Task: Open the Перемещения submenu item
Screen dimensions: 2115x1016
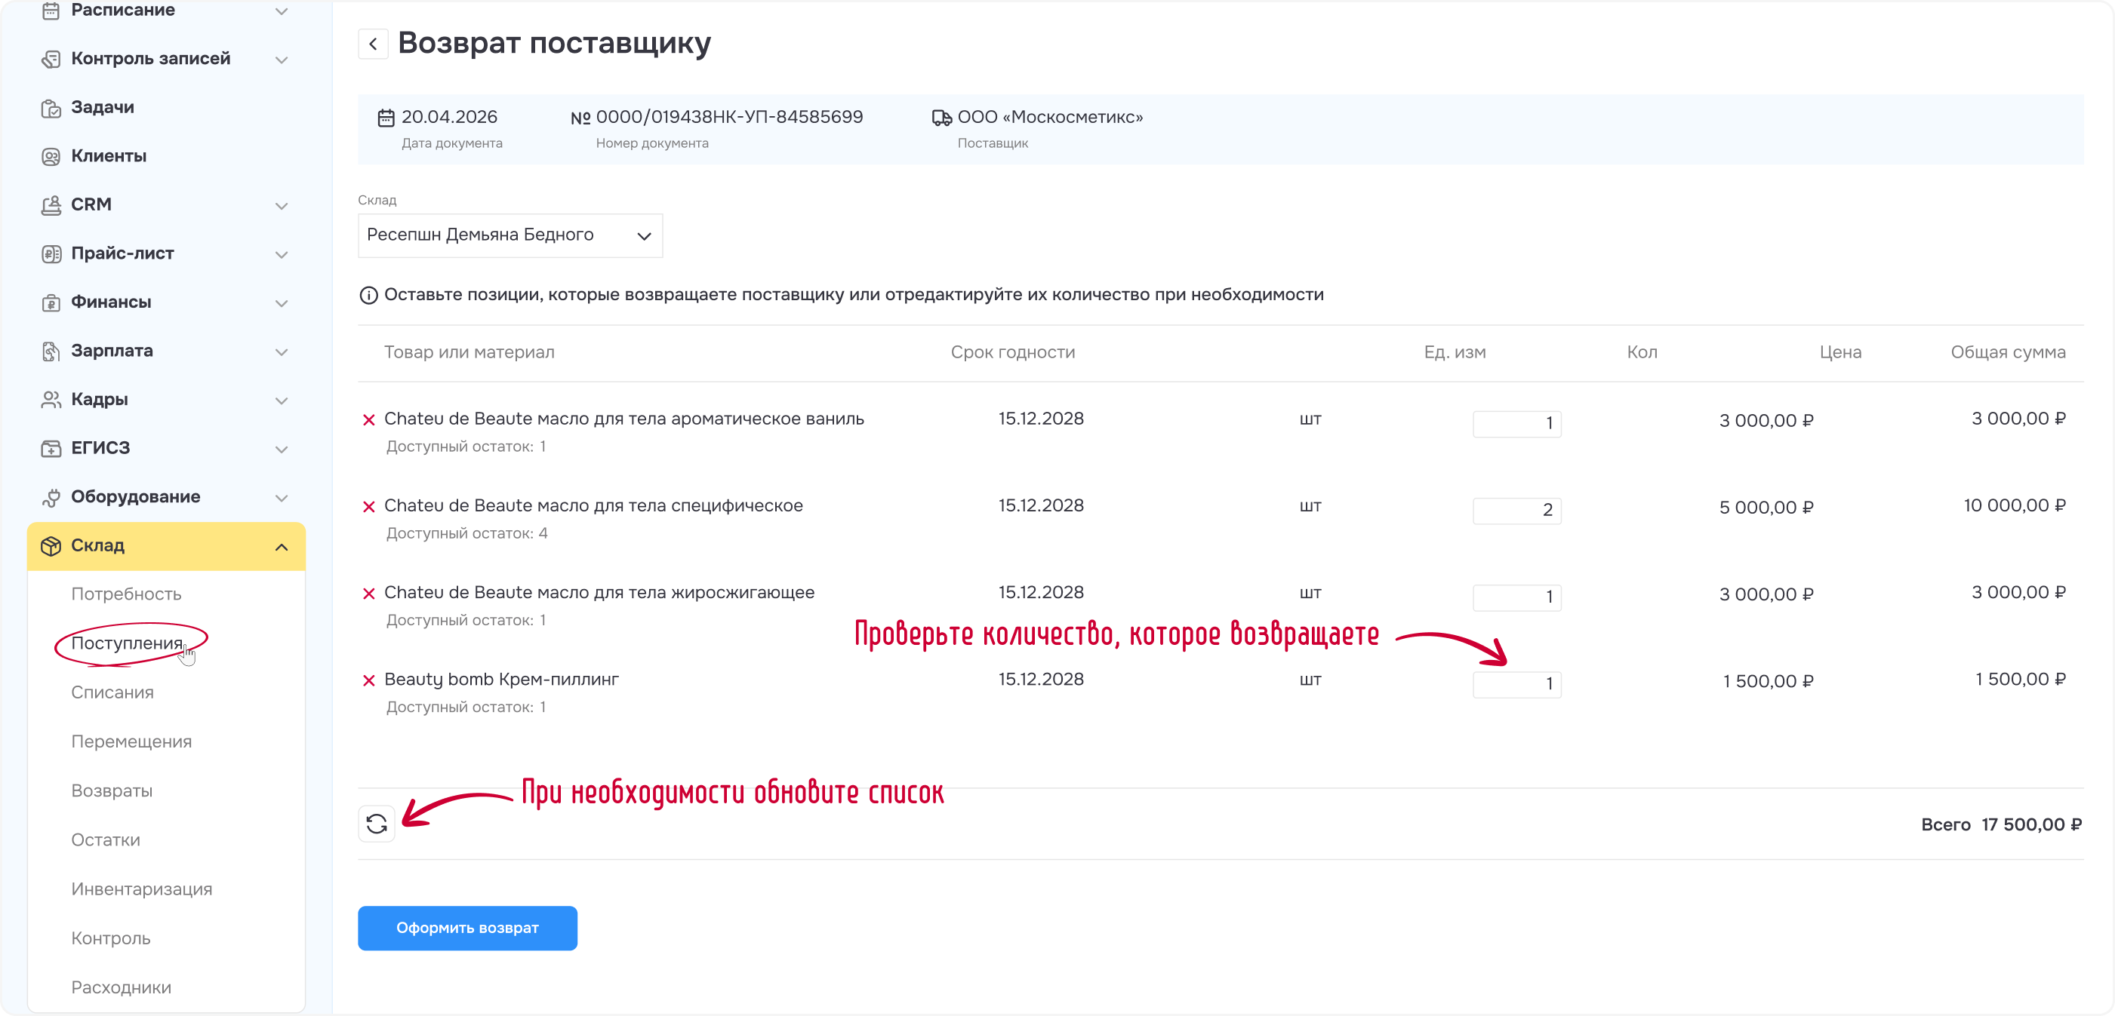Action: click(x=131, y=741)
